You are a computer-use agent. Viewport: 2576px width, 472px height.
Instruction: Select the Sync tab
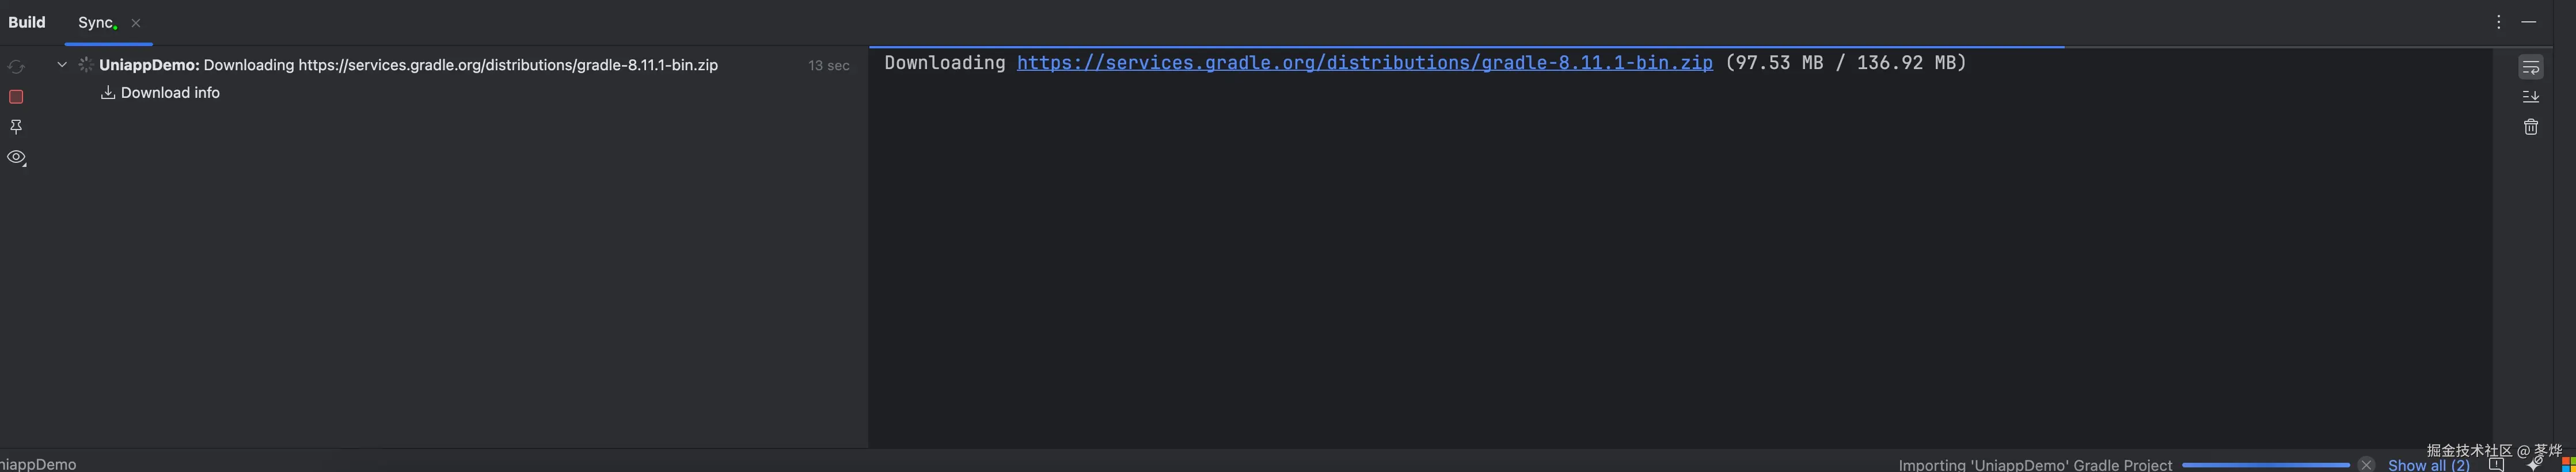click(x=96, y=21)
